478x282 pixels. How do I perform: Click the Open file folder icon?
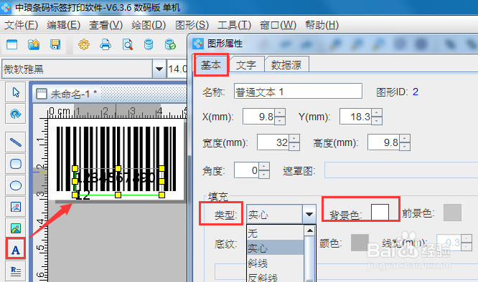click(x=34, y=44)
